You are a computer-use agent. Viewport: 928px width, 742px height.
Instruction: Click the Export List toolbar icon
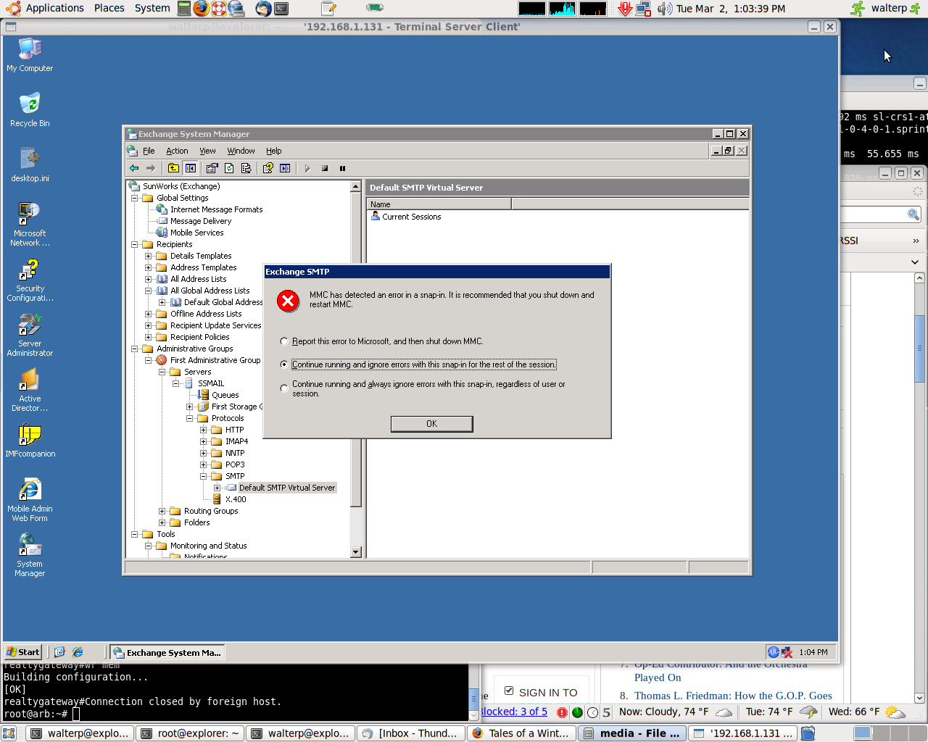(x=246, y=168)
